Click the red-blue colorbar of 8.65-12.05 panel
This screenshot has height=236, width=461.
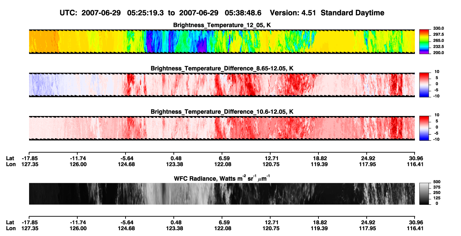click(424, 85)
